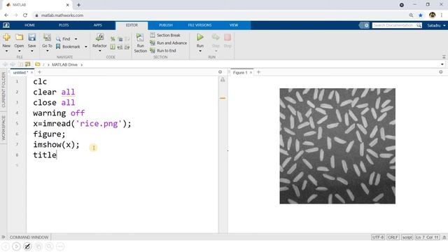This screenshot has height=252, width=448.
Task: Open the Satadru user account dropdown
Action: pos(436,25)
